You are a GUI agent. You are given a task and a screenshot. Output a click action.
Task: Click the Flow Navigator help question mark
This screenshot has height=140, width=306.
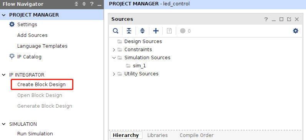(92, 4)
